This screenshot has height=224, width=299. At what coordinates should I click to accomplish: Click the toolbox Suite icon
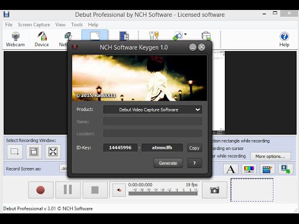(206, 36)
